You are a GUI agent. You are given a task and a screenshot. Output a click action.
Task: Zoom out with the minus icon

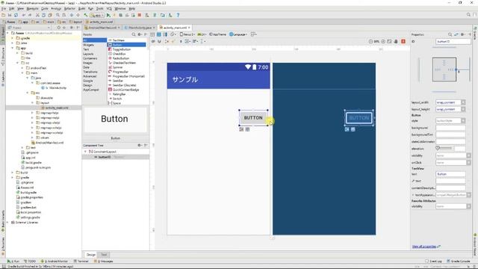pyautogui.click(x=370, y=41)
